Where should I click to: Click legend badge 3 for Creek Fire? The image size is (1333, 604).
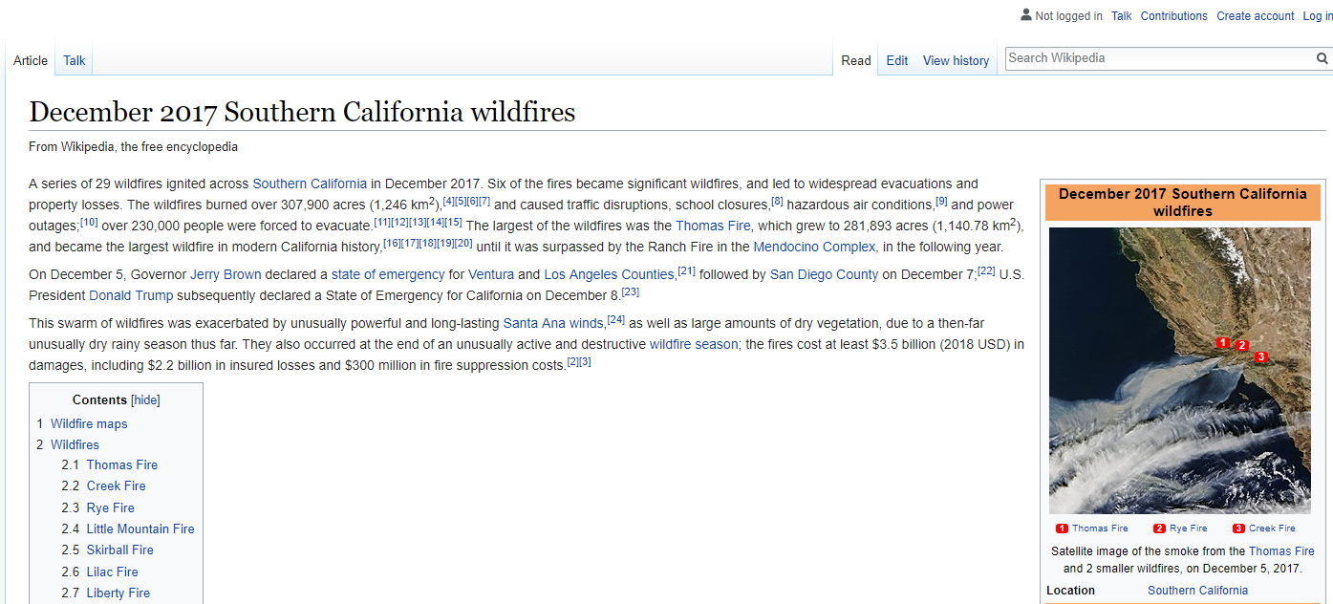pyautogui.click(x=1238, y=528)
